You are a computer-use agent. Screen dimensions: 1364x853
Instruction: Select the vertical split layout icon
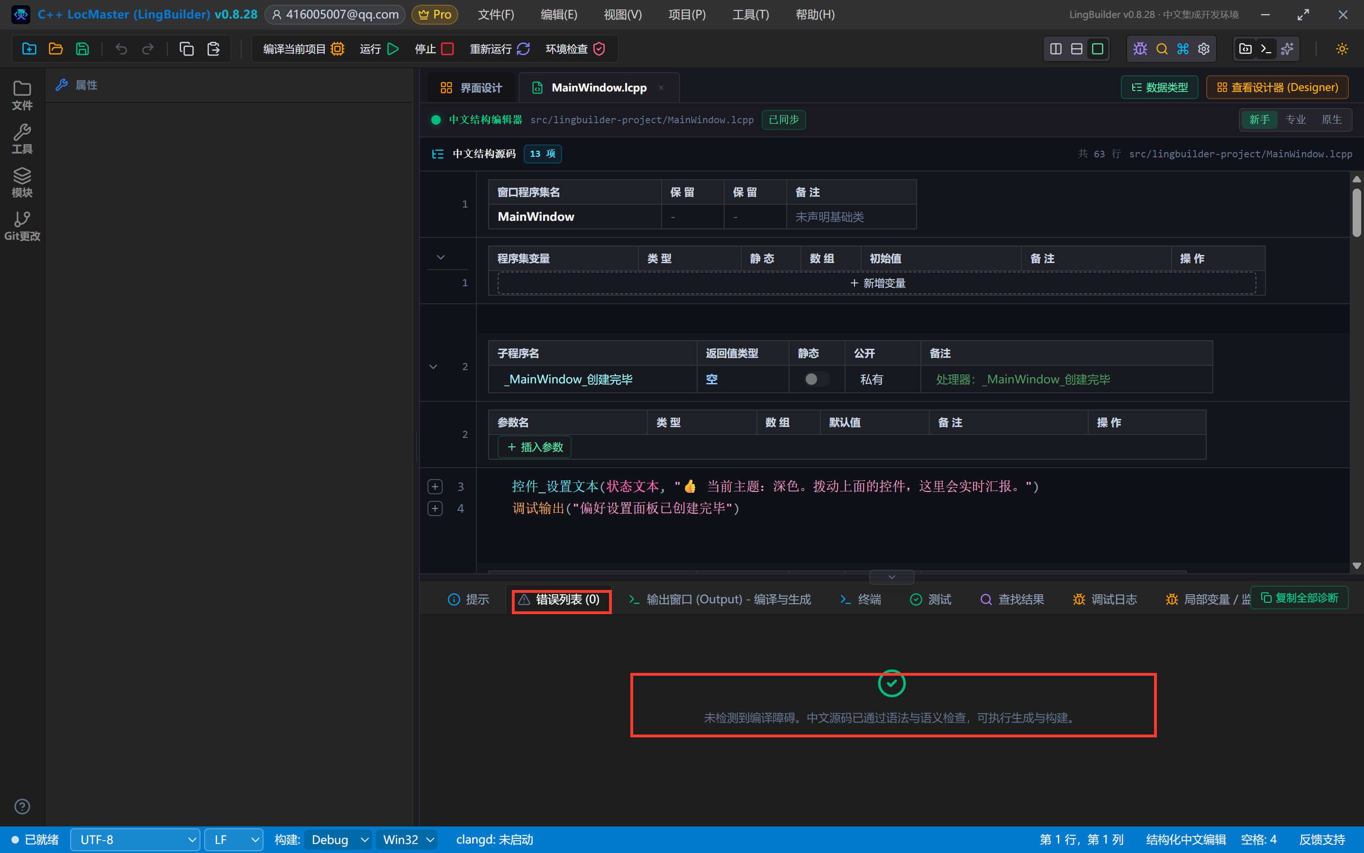tap(1055, 49)
